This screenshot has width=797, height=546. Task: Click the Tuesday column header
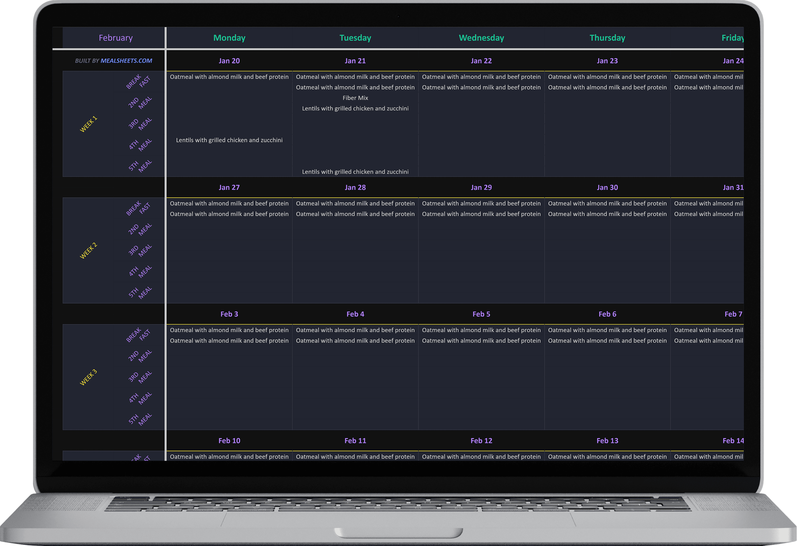[355, 38]
